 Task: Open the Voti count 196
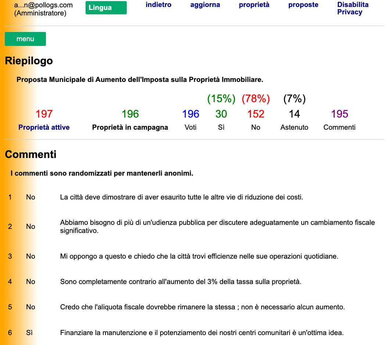190,114
